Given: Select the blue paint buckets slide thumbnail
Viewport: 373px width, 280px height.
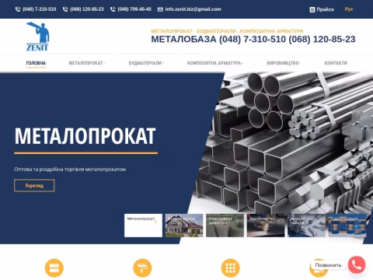Looking at the screenshot, I should click(347, 226).
